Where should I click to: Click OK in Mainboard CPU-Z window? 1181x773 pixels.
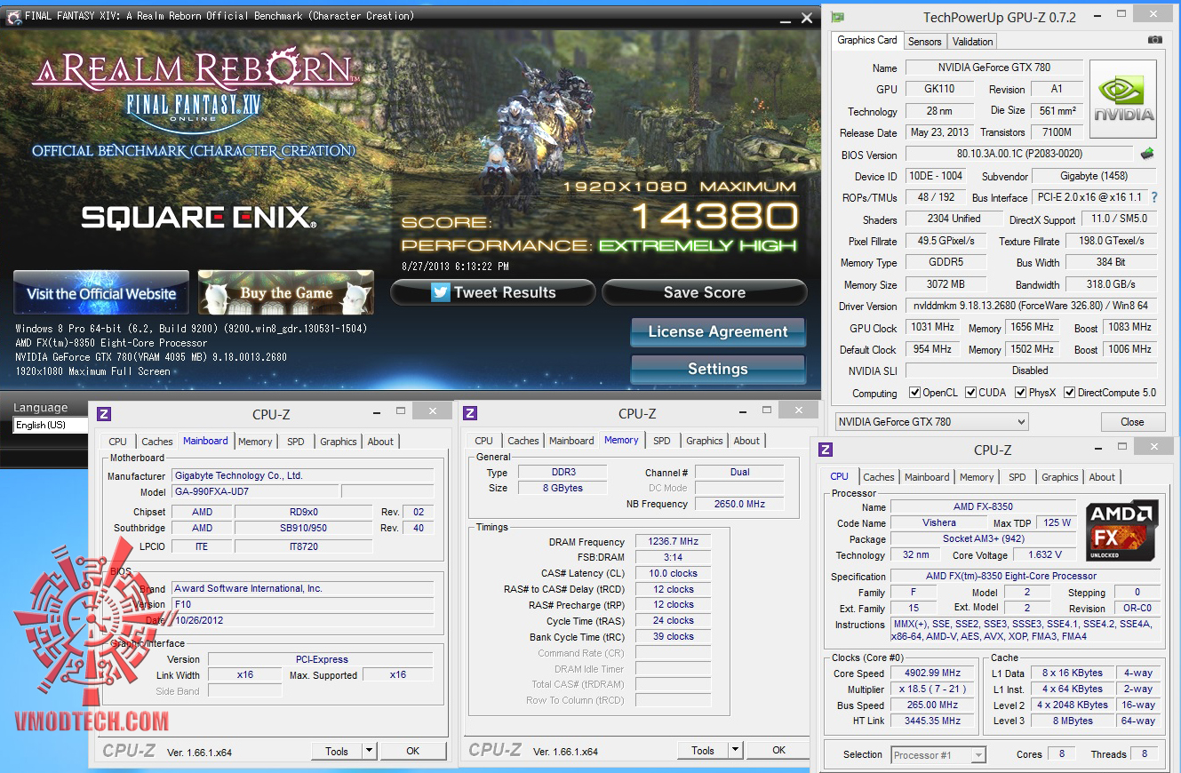pos(413,751)
